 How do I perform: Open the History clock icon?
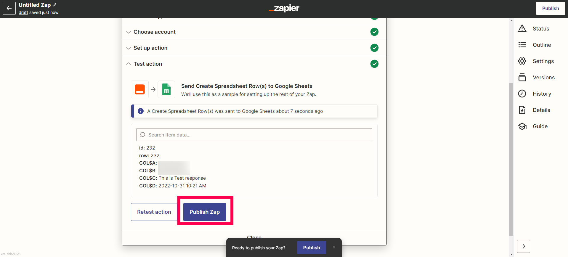tap(522, 94)
